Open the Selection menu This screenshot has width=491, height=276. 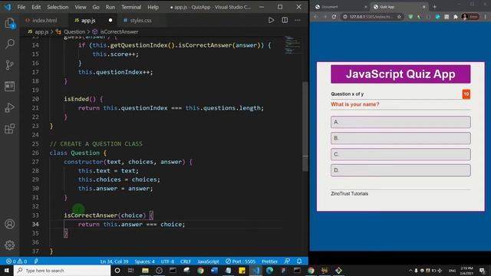coord(58,7)
